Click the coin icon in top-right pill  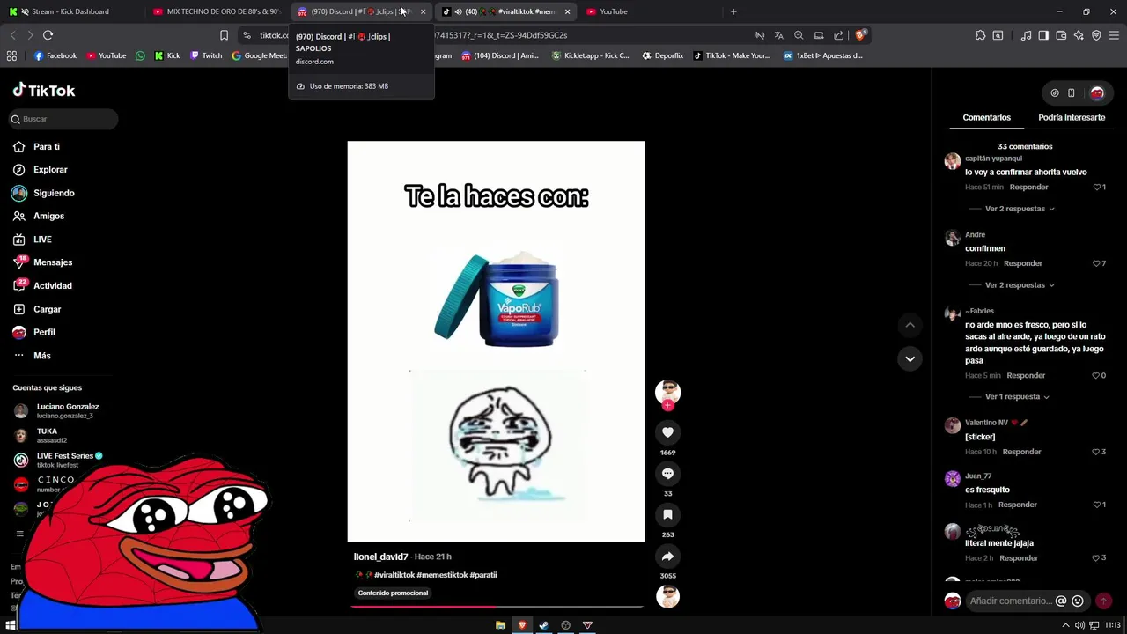click(1055, 92)
